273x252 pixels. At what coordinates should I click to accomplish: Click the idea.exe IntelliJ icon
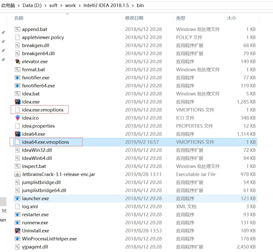pos(17,102)
